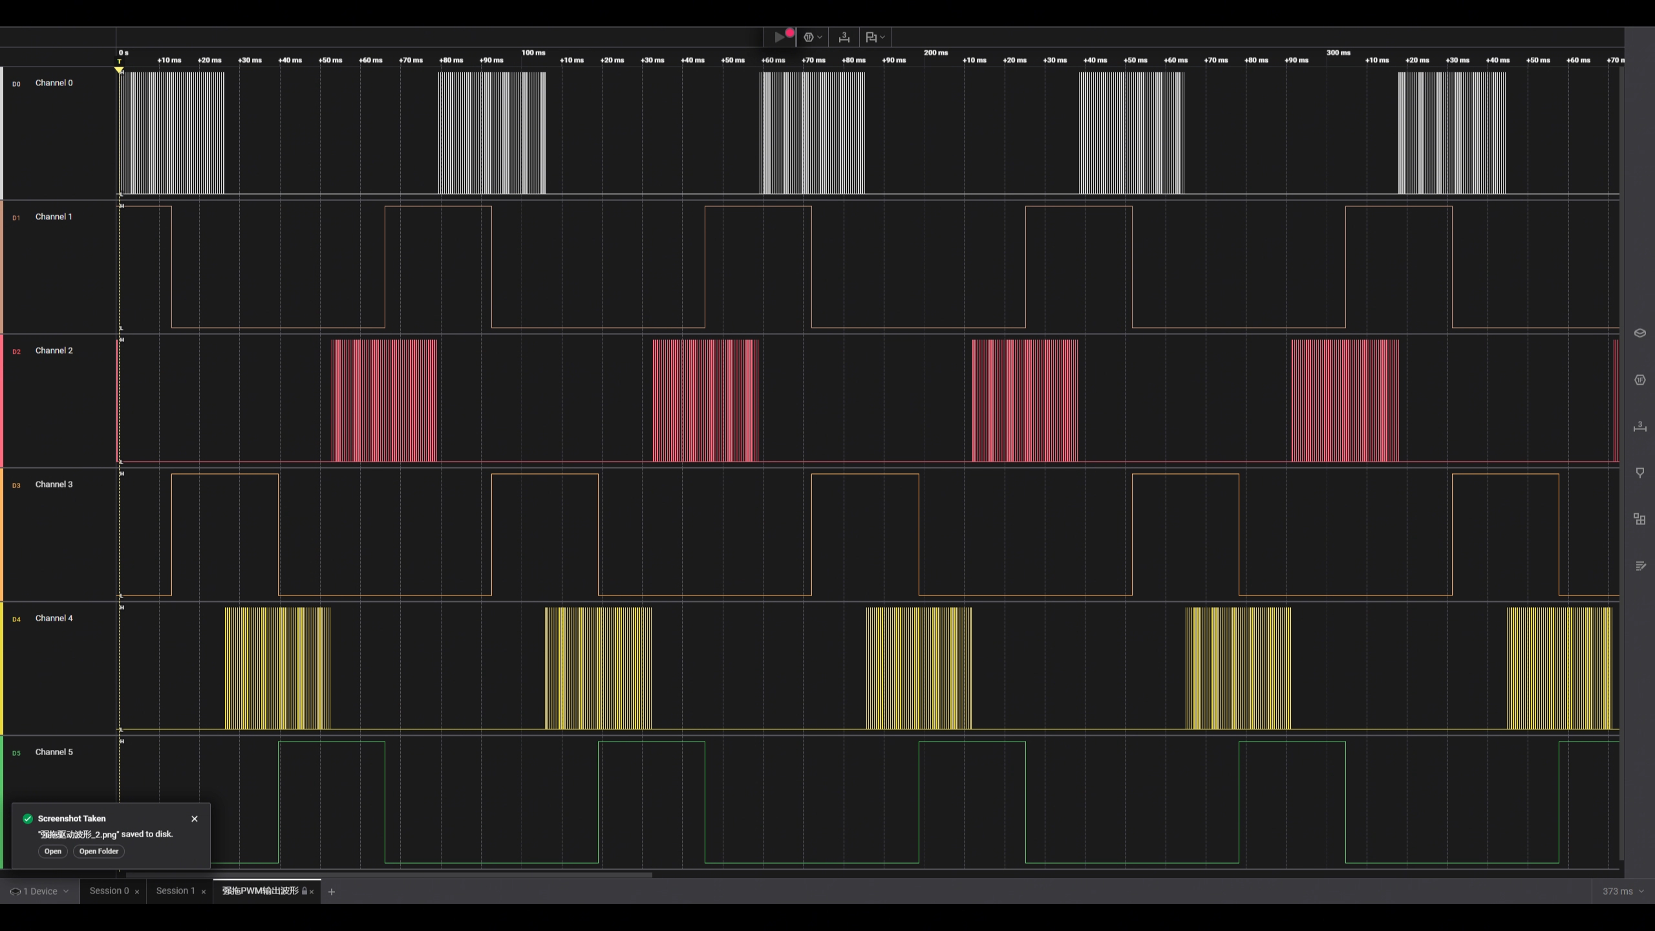The width and height of the screenshot is (1655, 931).
Task: Expand the 1 Device selector
Action: pyautogui.click(x=39, y=892)
